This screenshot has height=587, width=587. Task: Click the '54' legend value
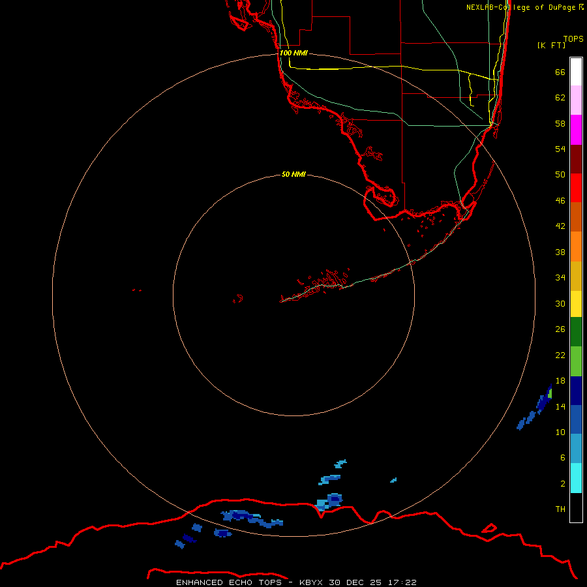pyautogui.click(x=560, y=149)
